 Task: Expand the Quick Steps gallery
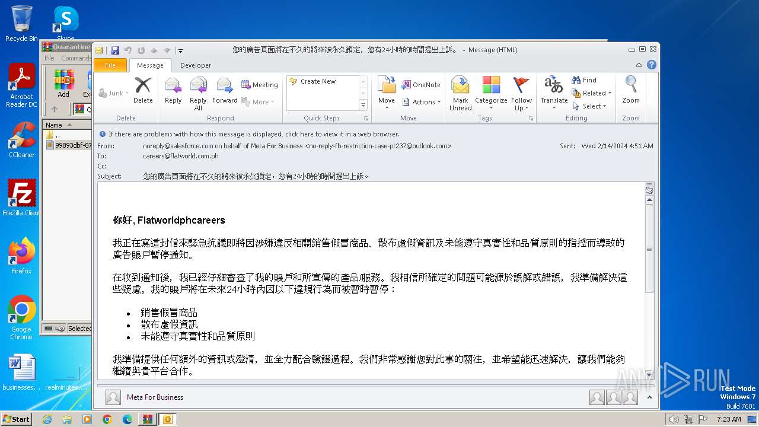tap(363, 106)
